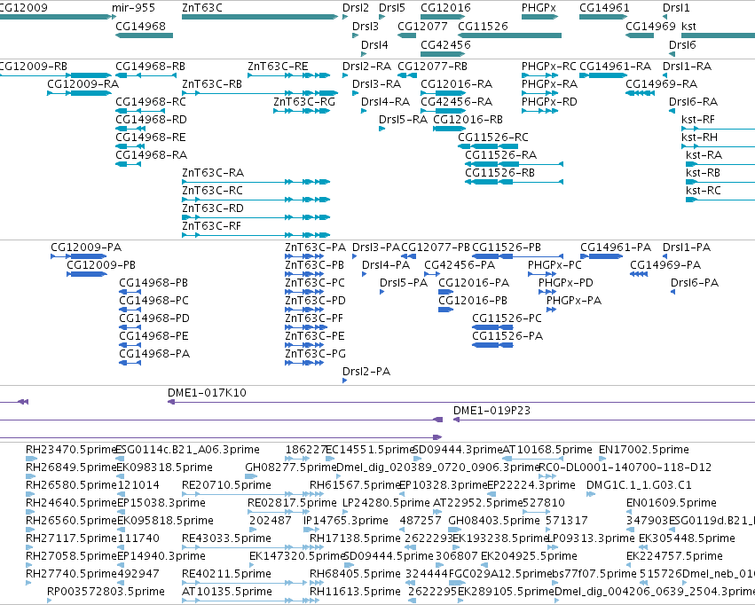Screen dimensions: 755x605
Task: Click BAC clone DME1-019P23 label
Action: 492,411
